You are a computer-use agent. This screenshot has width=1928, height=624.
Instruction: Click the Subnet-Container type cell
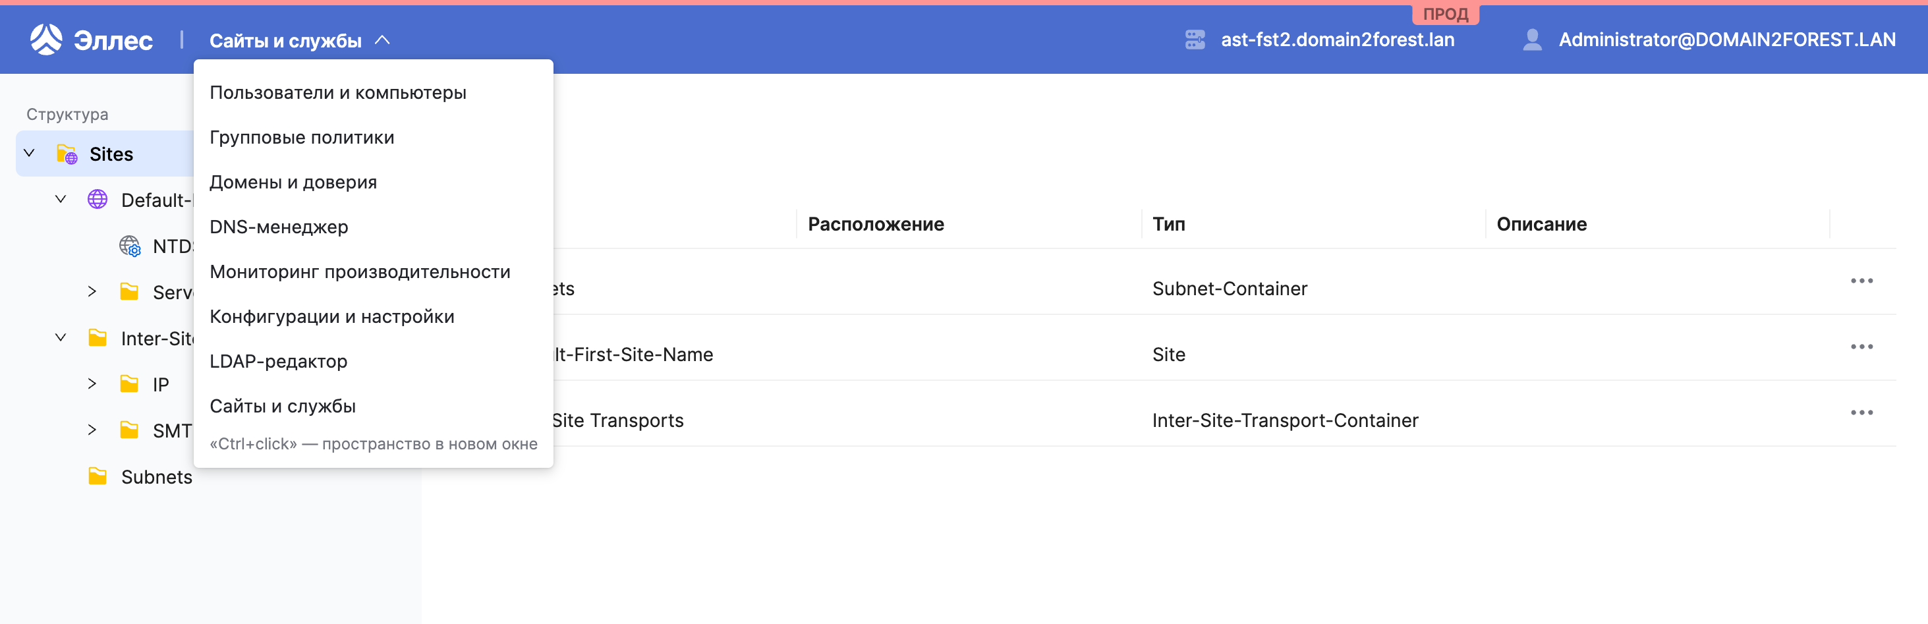pos(1229,289)
